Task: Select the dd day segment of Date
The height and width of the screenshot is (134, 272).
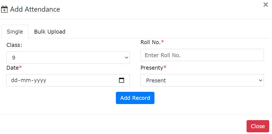Action: [15, 80]
